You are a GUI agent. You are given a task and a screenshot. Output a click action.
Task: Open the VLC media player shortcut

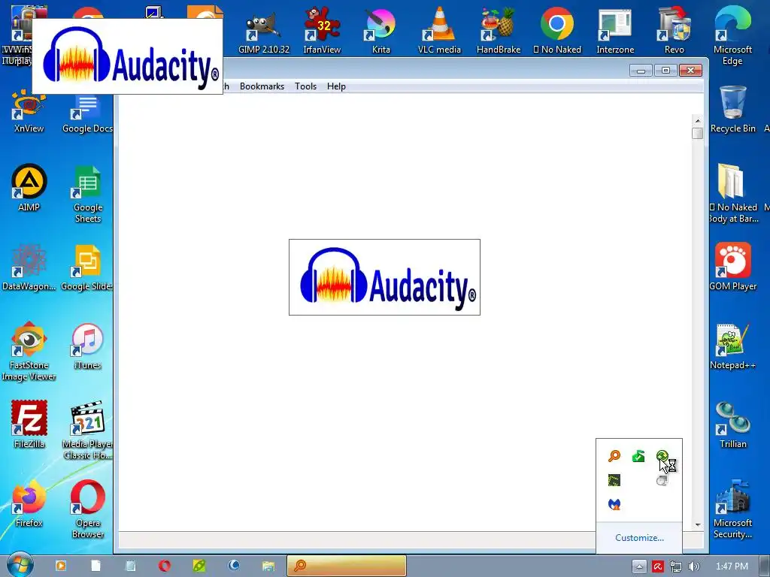pos(439,30)
